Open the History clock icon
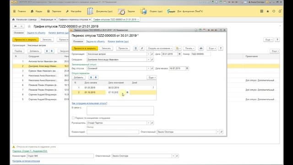The height and width of the screenshot is (165, 293). 274,11
